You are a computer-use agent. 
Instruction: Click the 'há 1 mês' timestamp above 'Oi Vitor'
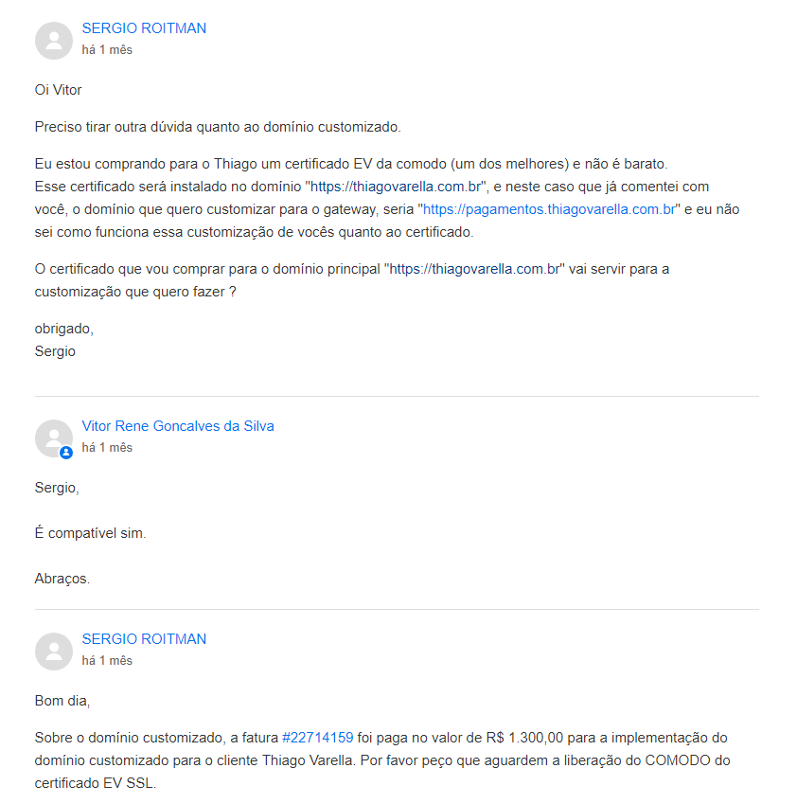(x=107, y=50)
